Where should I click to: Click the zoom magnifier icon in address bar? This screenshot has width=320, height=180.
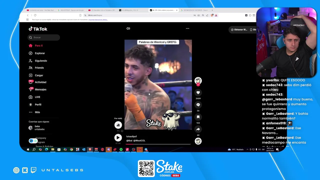click(203, 15)
